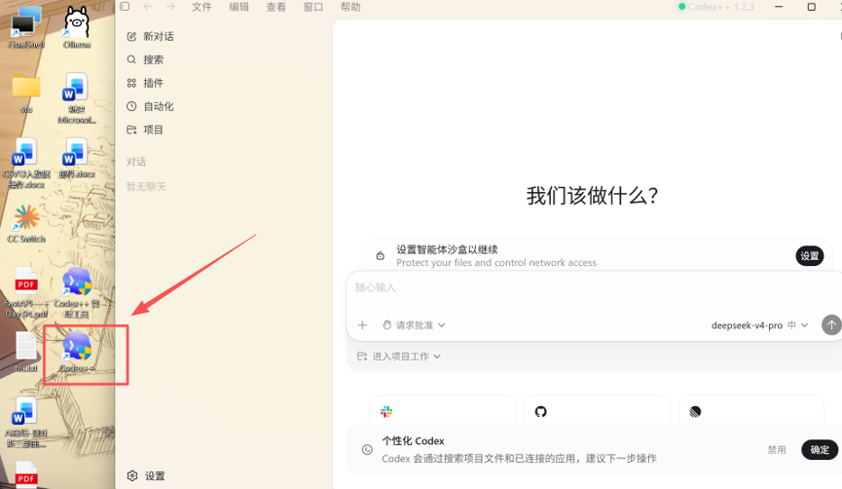Viewport: 842px width, 489px height.
Task: Click the plus attachment icon
Action: pyautogui.click(x=362, y=325)
